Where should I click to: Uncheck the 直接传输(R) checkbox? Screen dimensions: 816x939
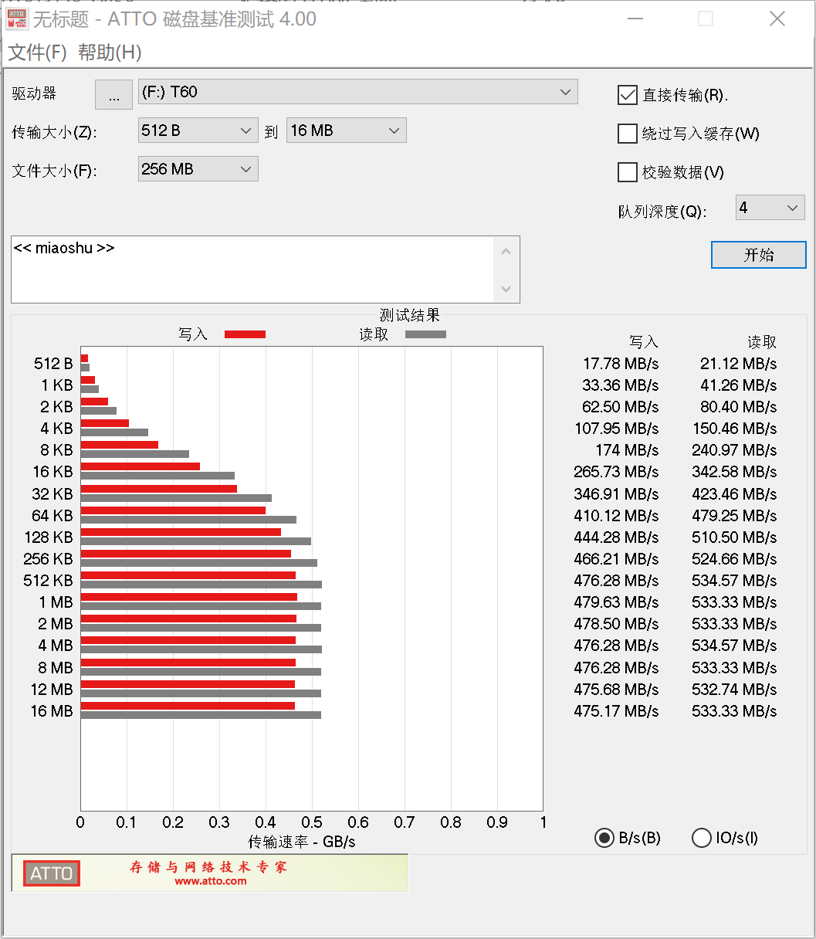(627, 95)
